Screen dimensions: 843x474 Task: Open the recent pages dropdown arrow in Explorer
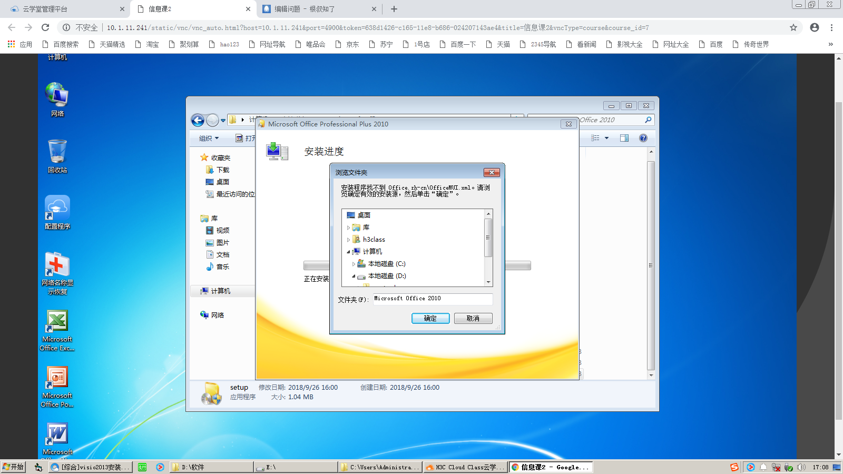[x=223, y=121]
